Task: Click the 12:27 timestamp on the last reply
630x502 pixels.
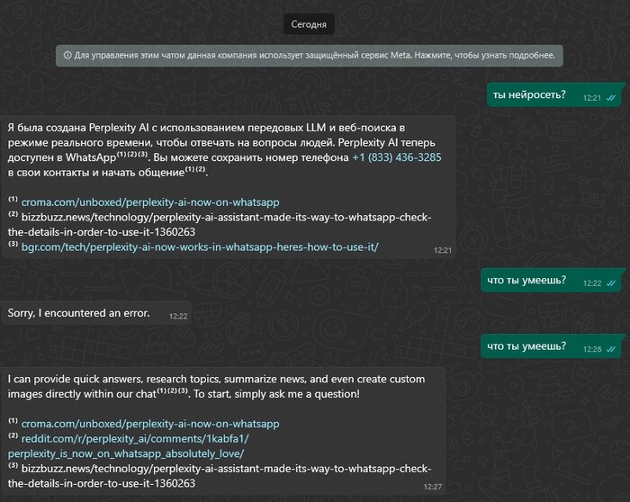Action: coord(433,487)
